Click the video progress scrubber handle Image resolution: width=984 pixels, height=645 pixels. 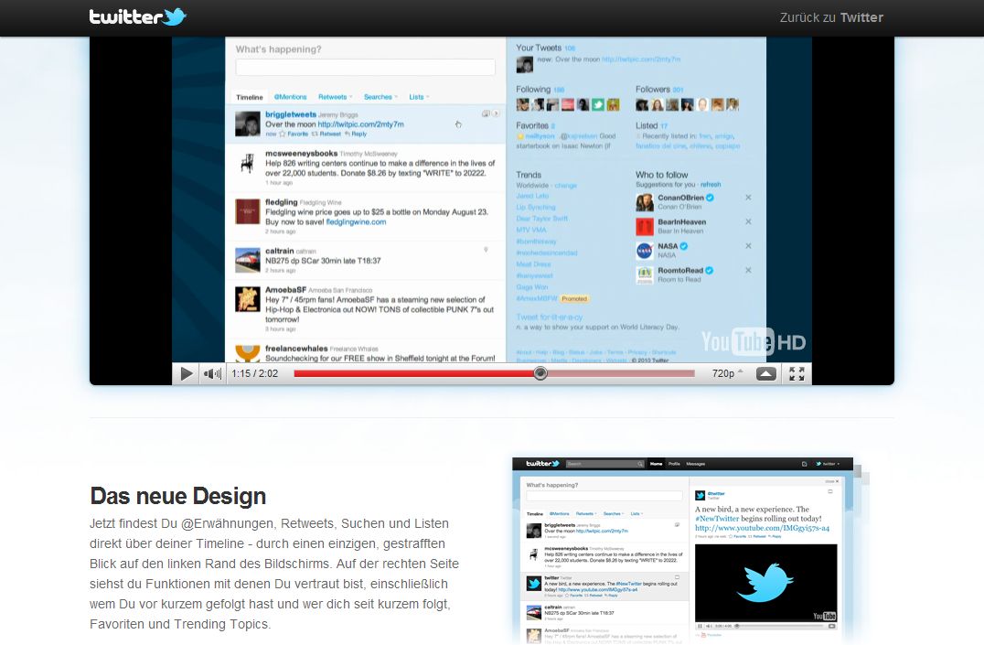click(540, 373)
